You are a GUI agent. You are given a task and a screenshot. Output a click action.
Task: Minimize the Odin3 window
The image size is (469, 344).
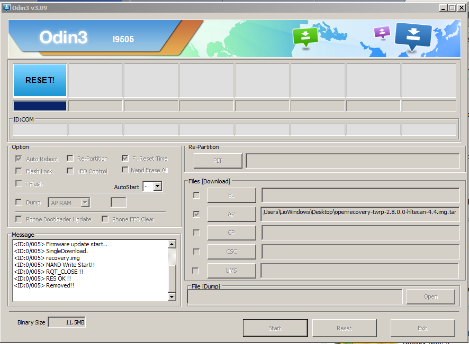pos(443,8)
